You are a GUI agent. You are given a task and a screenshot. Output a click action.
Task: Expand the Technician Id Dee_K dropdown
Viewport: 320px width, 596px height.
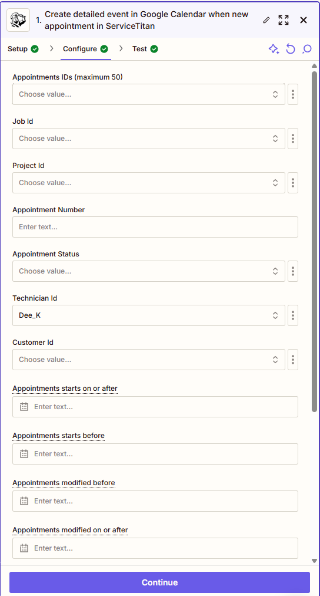149,315
